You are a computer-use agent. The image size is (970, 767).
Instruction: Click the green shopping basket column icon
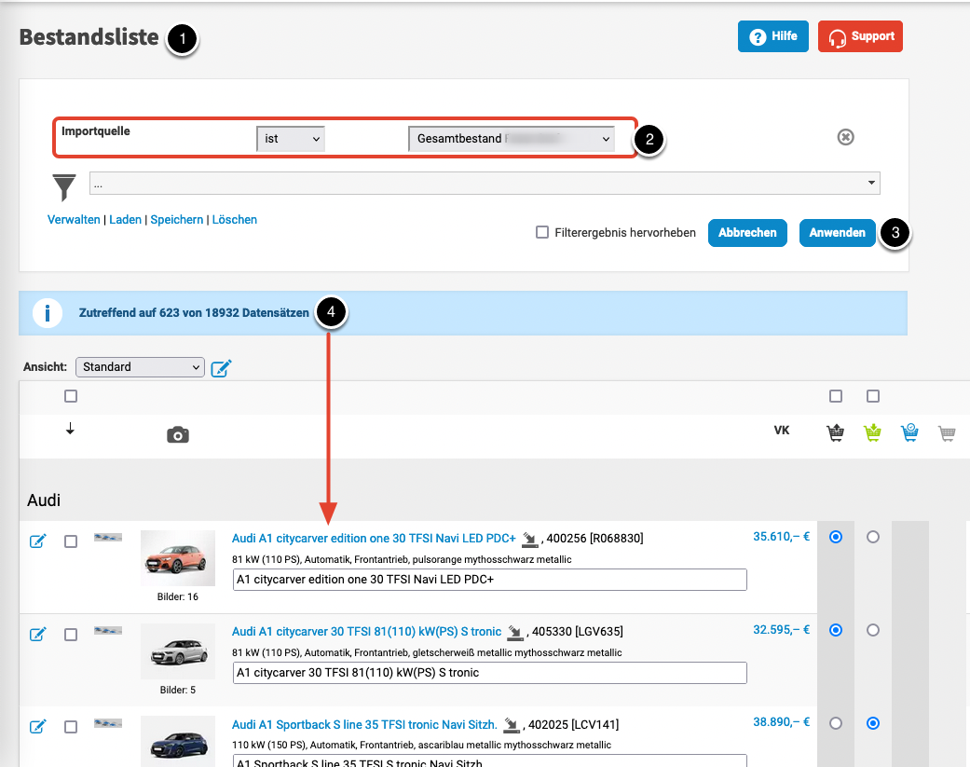pos(872,432)
